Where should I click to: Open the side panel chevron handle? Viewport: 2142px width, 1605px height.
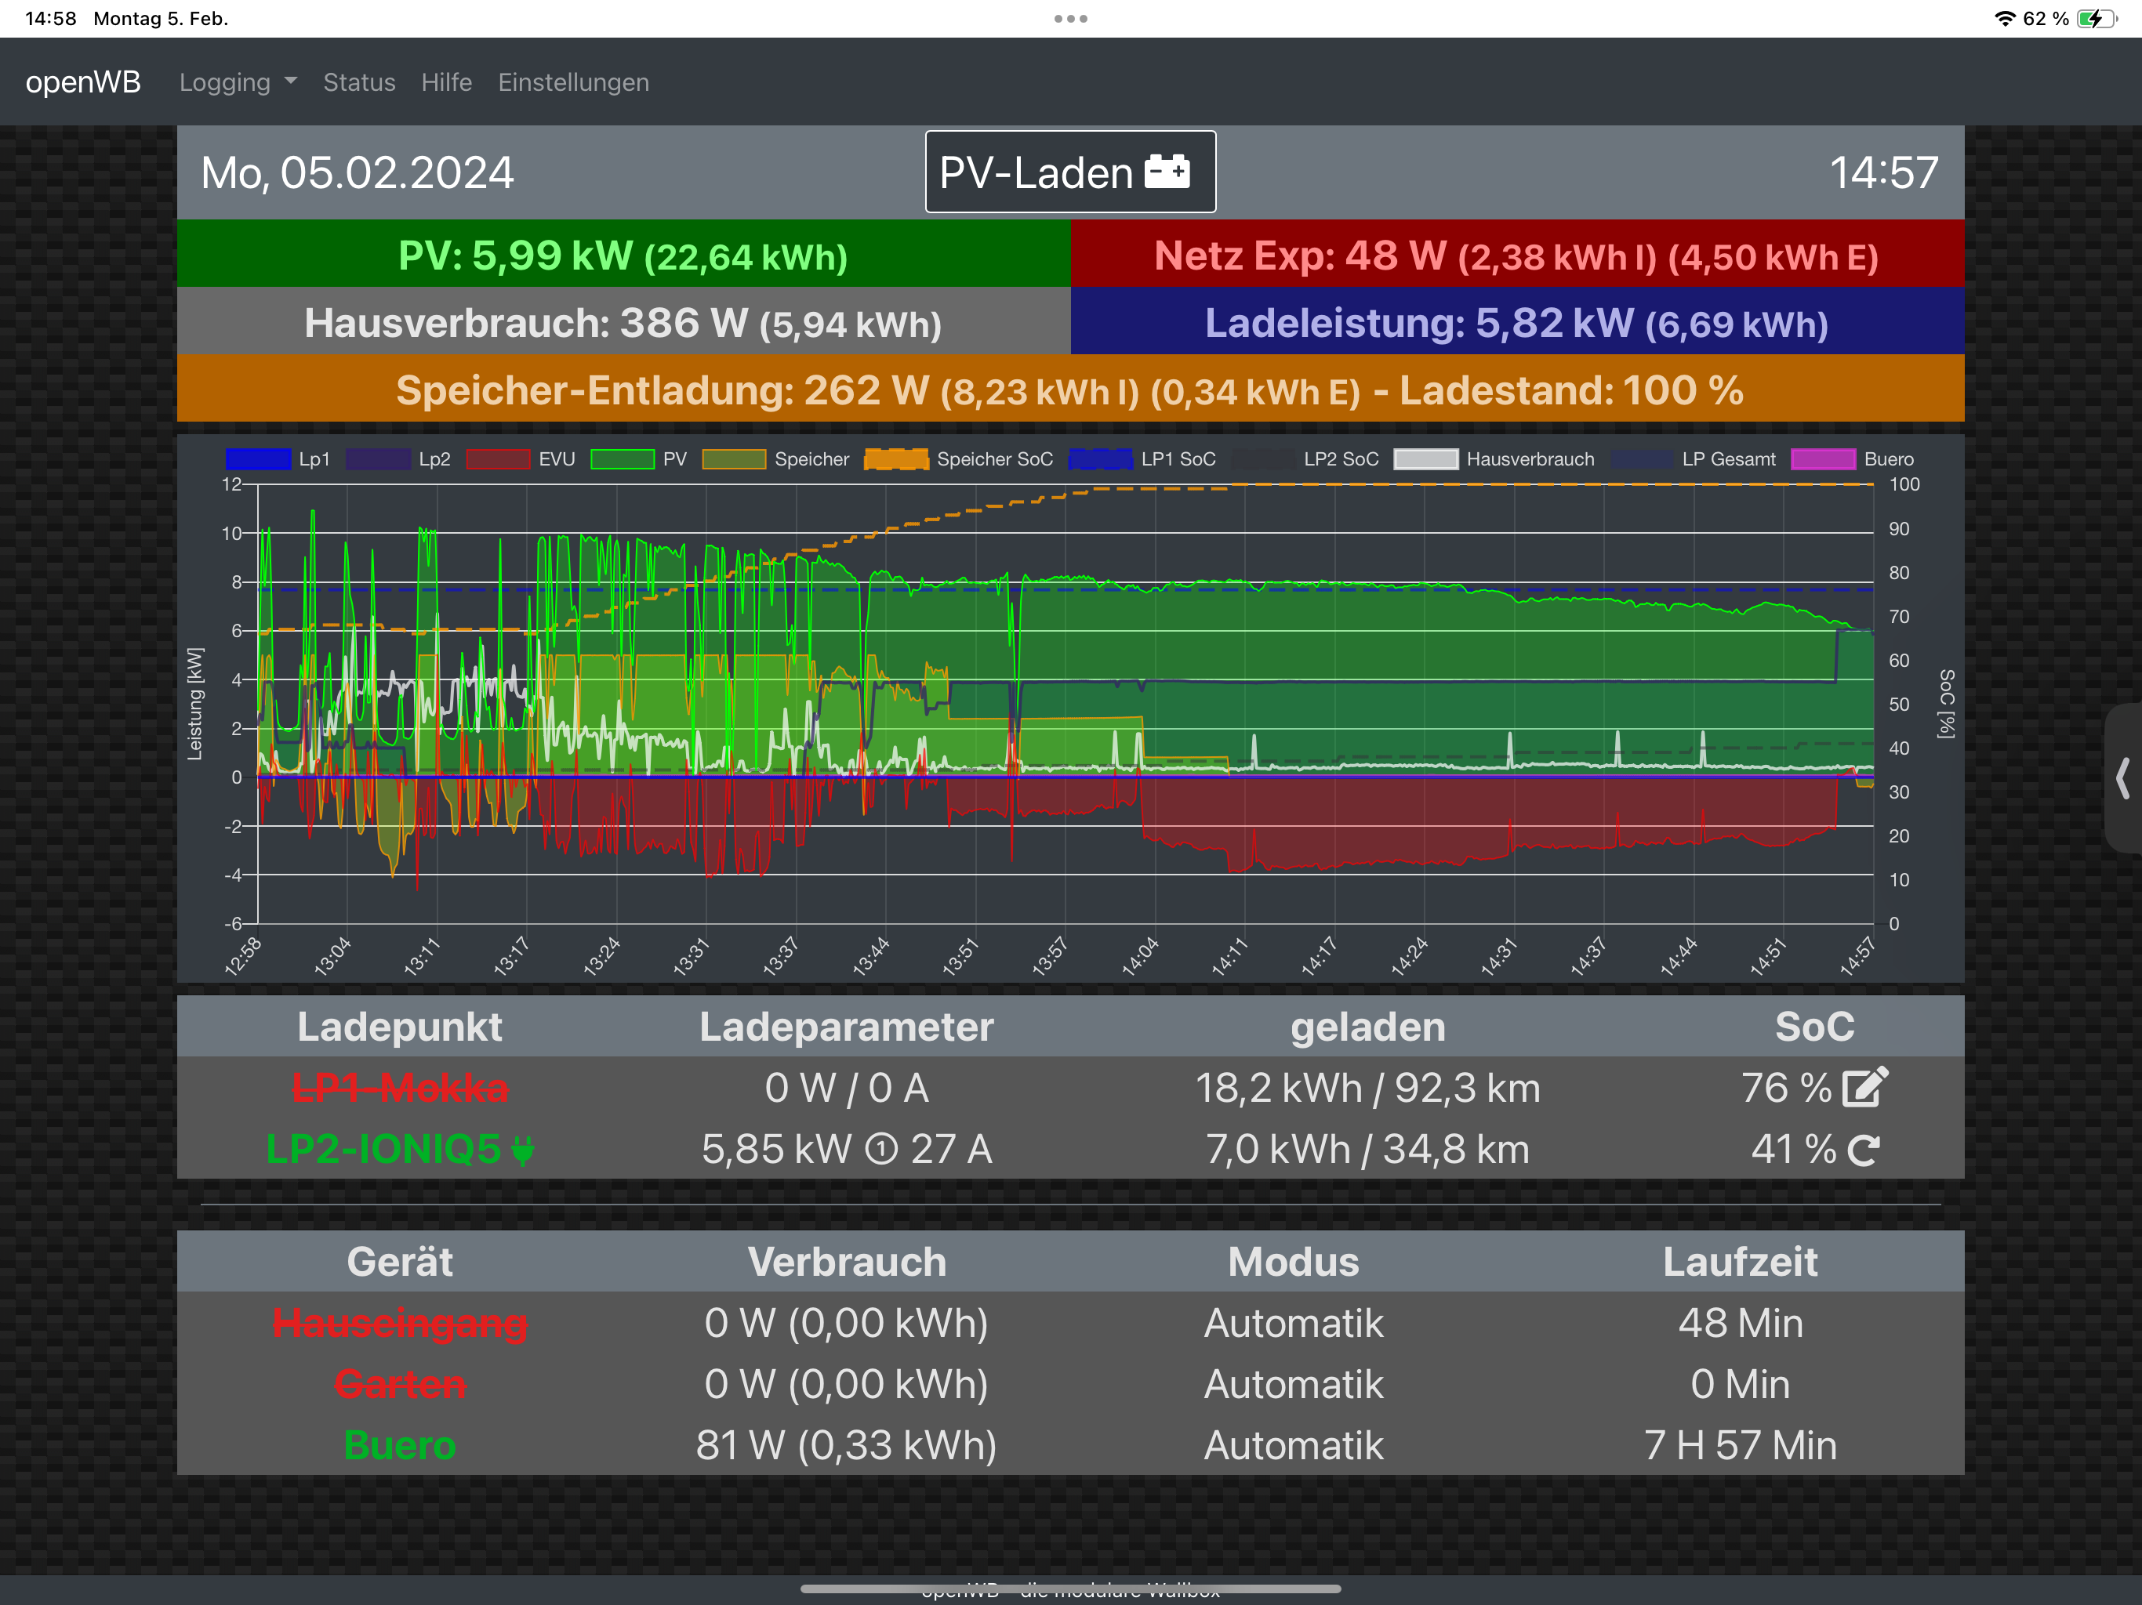[x=2122, y=778]
